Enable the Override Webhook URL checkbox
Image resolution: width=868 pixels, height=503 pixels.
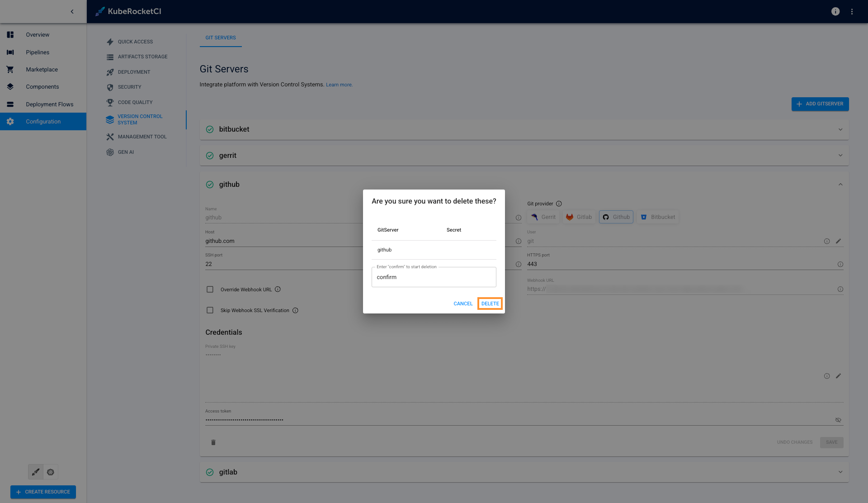tap(210, 289)
